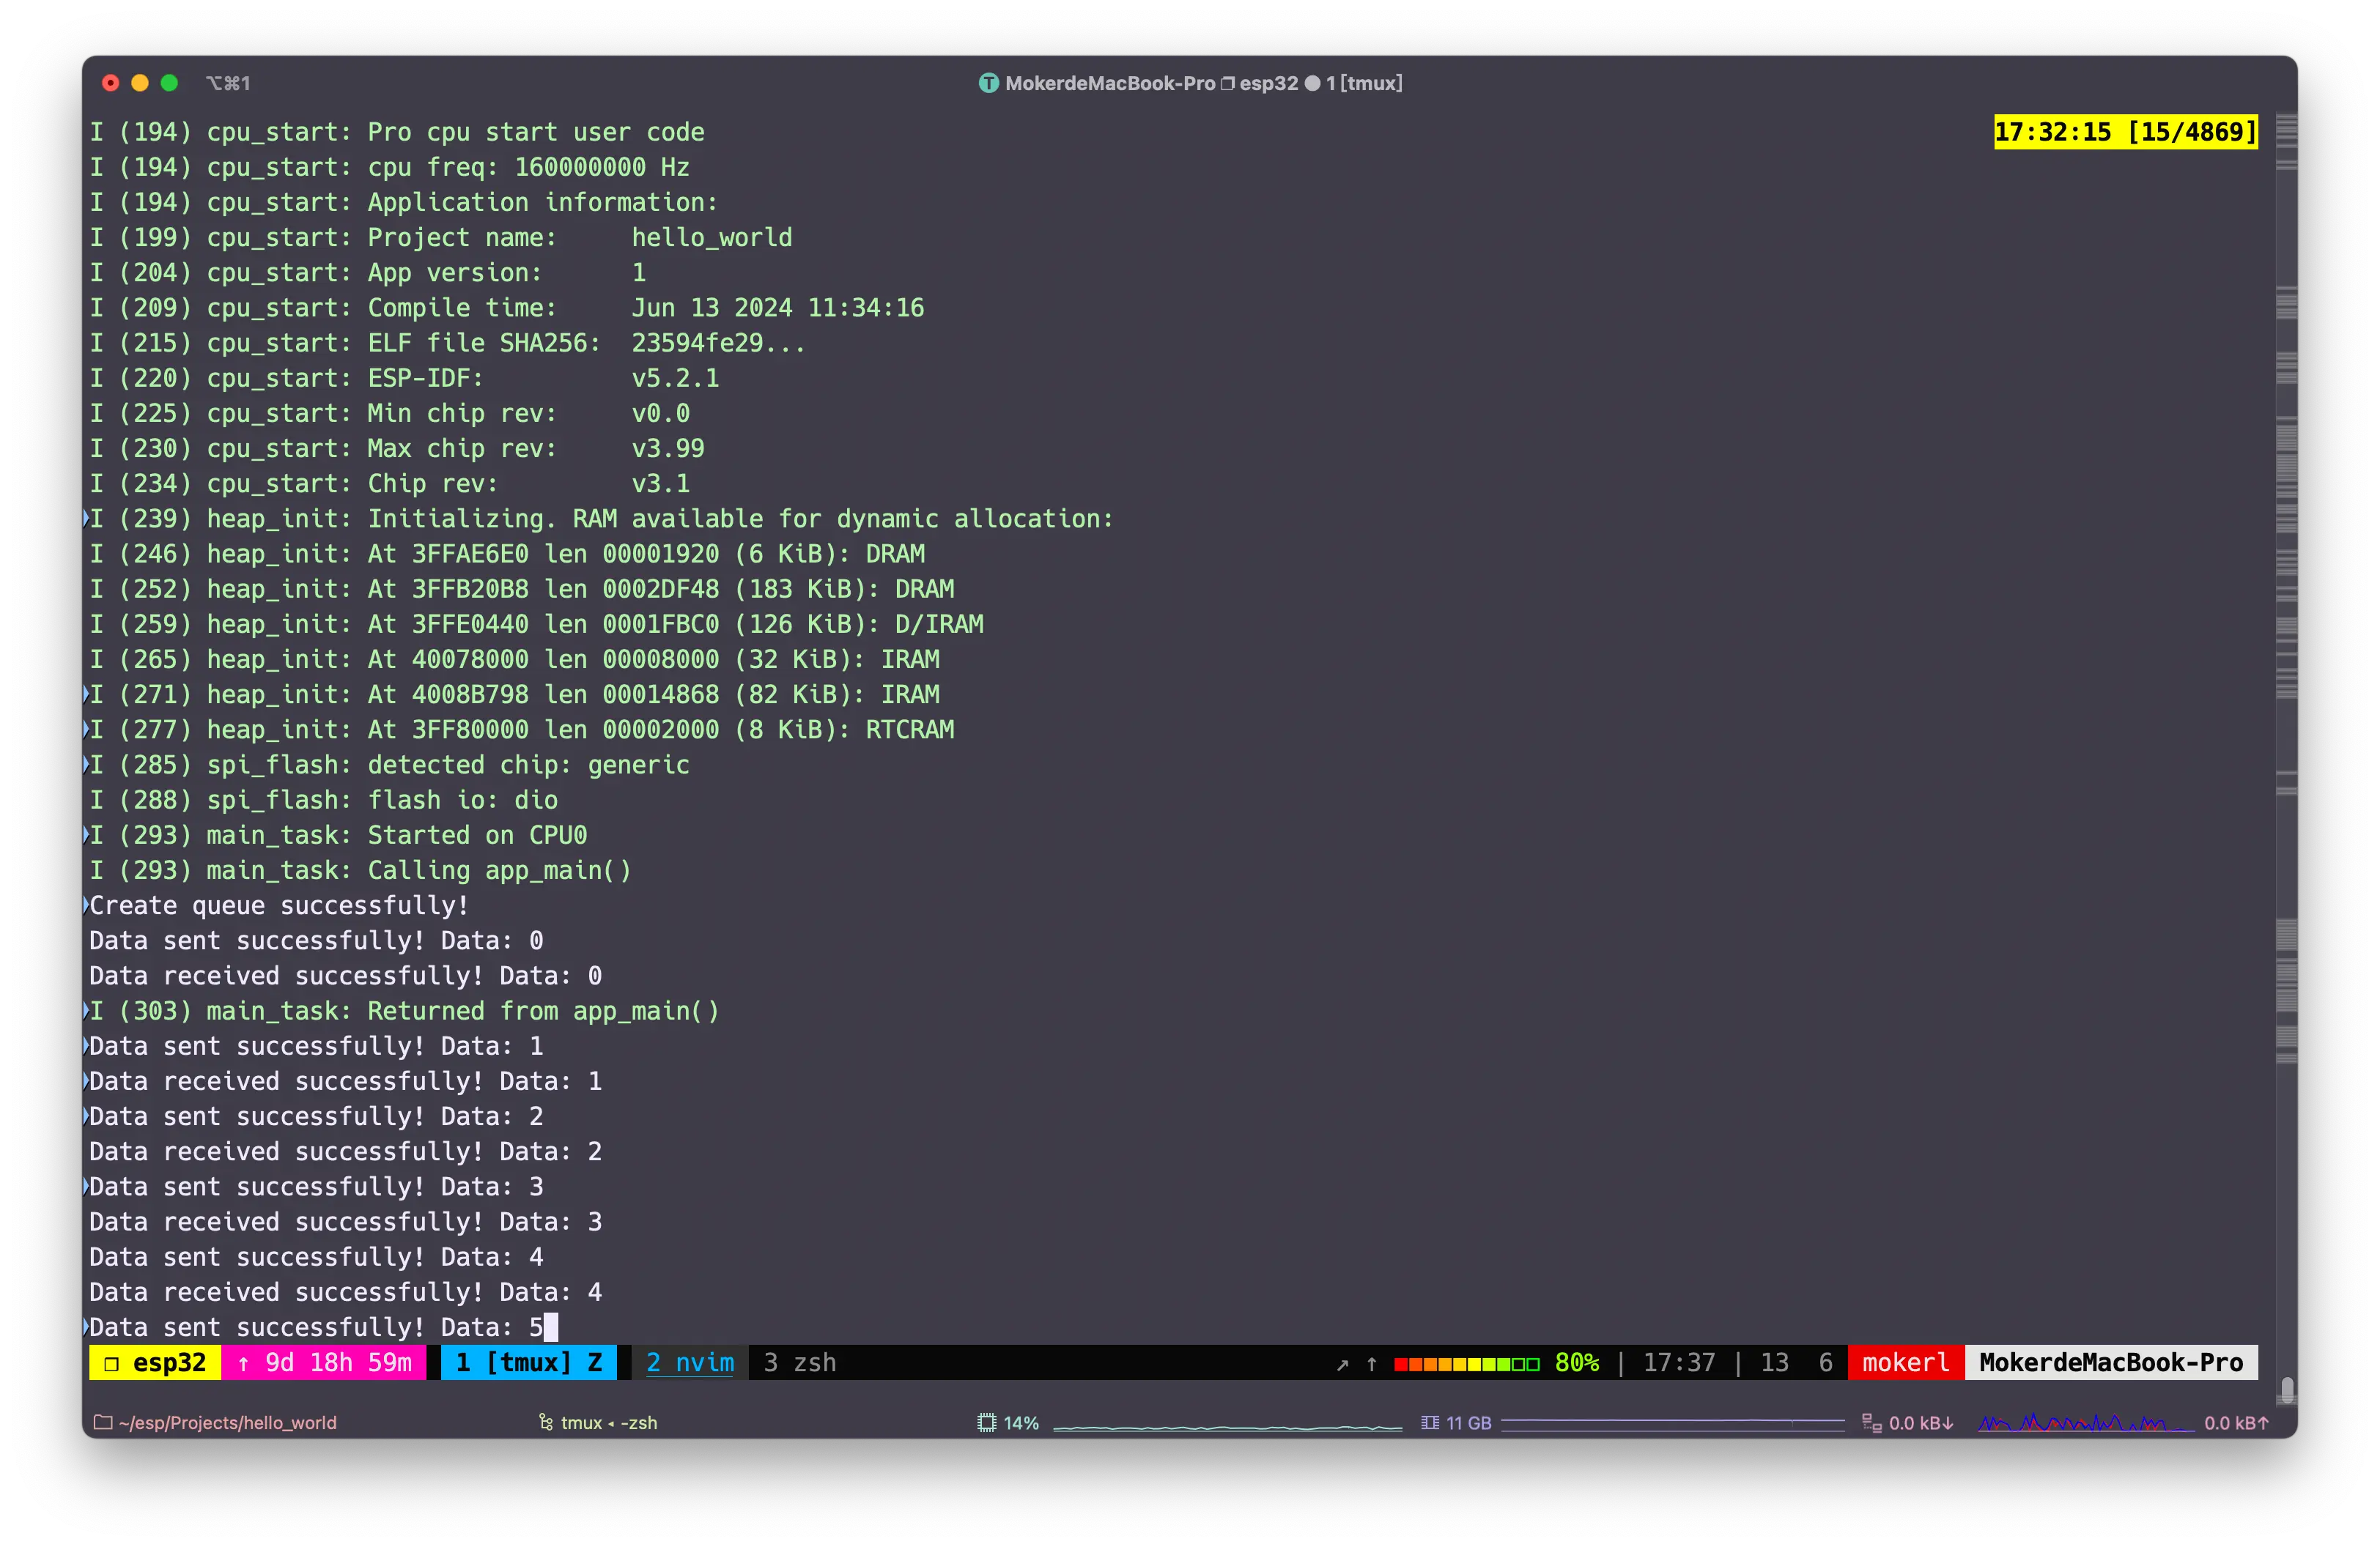This screenshot has width=2380, height=1547.
Task: Click the mark beside Data sent Data: 3
Action: pyautogui.click(x=86, y=1185)
